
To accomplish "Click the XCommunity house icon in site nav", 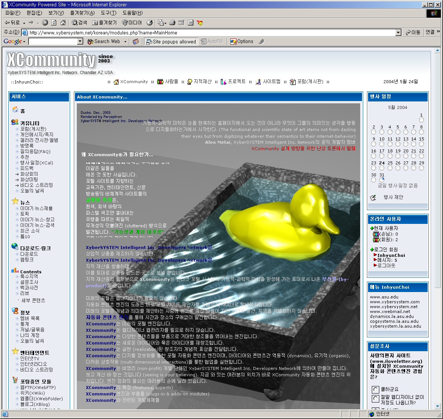I will [116, 82].
